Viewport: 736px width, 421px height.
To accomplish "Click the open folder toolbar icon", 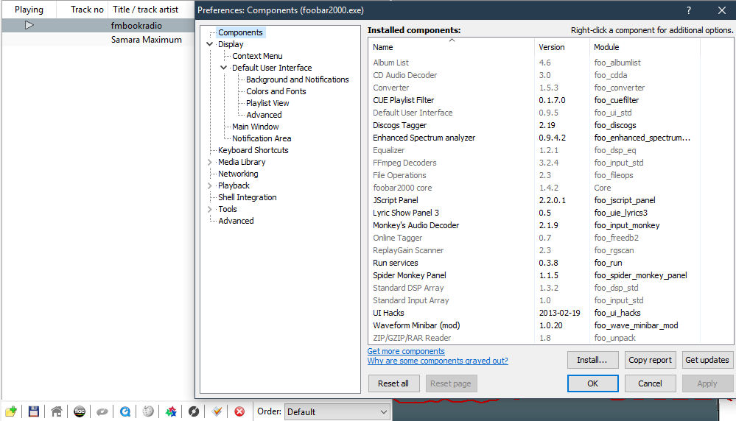I will 10,411.
